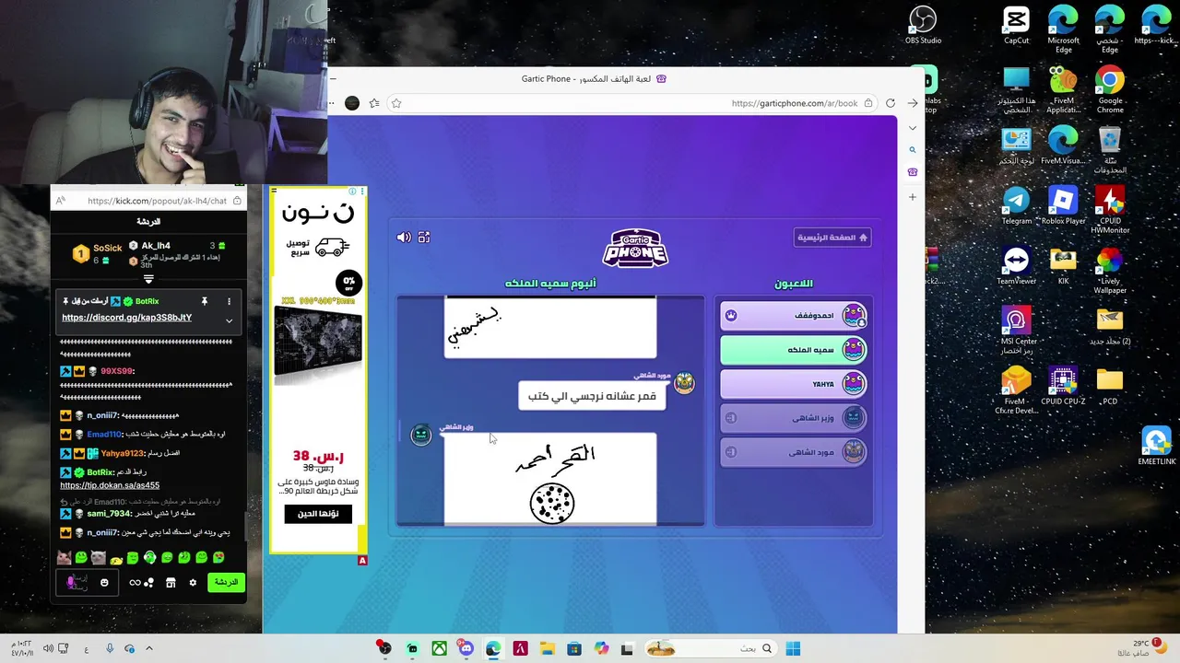Click the green الدردشة send button
1180x663 pixels.
click(226, 582)
